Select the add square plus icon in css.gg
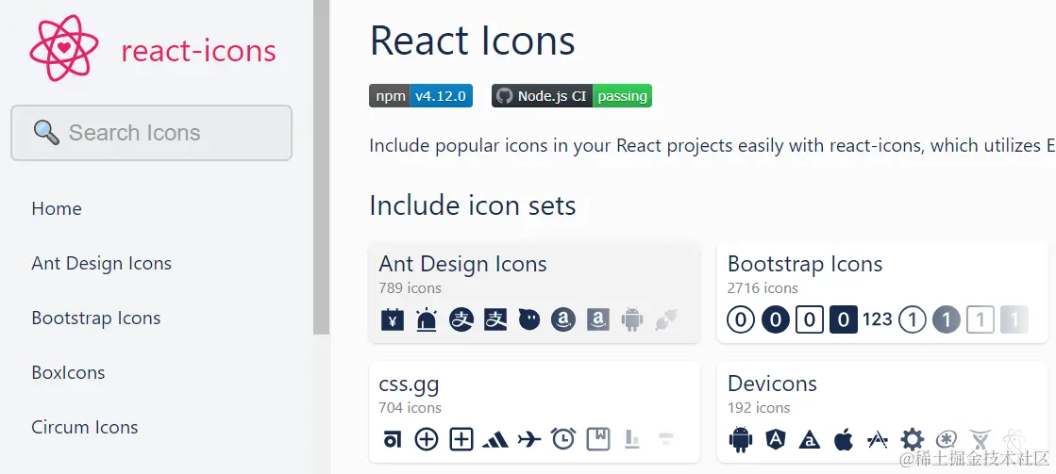The image size is (1056, 474). point(461,439)
